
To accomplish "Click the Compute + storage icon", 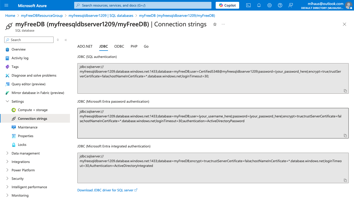I will tap(14, 110).
